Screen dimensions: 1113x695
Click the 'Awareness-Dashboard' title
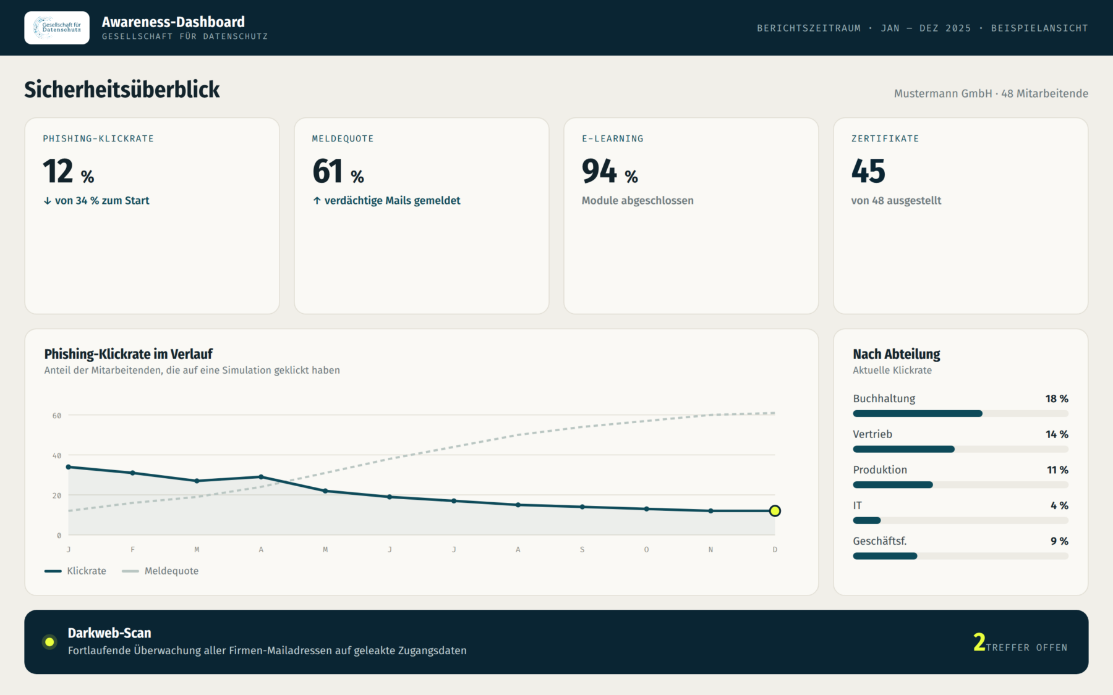point(173,22)
